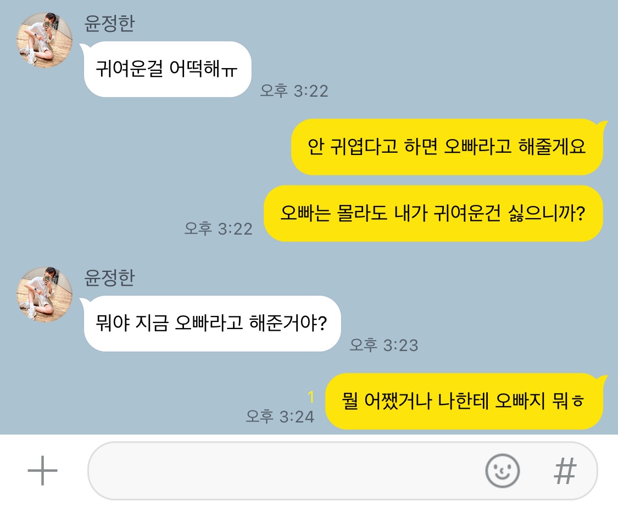The image size is (618, 506).
Task: Open 윤정한's top profile picture
Action: point(44,40)
